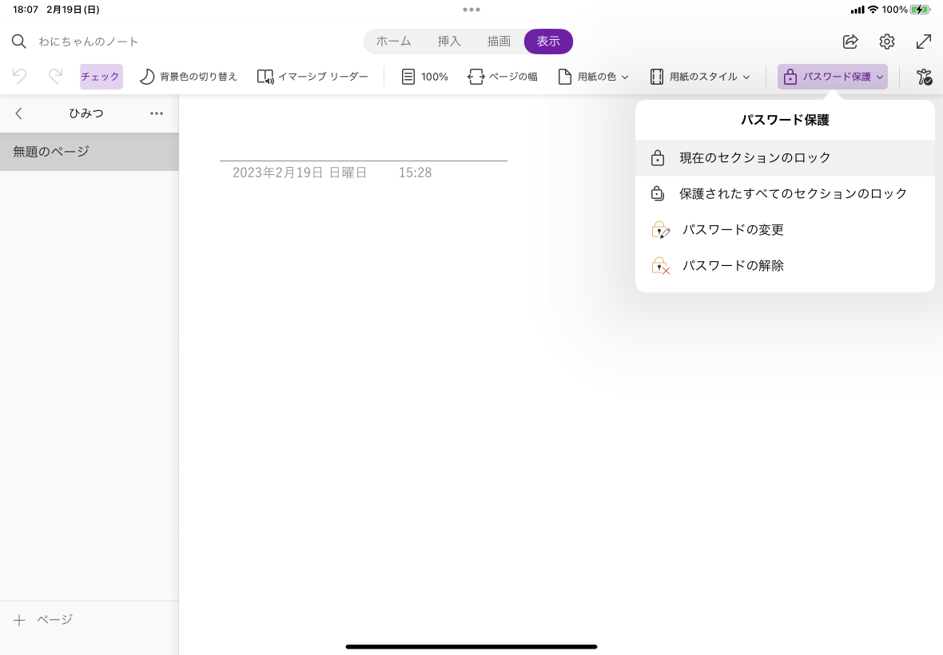Open 用紙の色 dropdown
Screen dimensions: 943x655
[593, 77]
